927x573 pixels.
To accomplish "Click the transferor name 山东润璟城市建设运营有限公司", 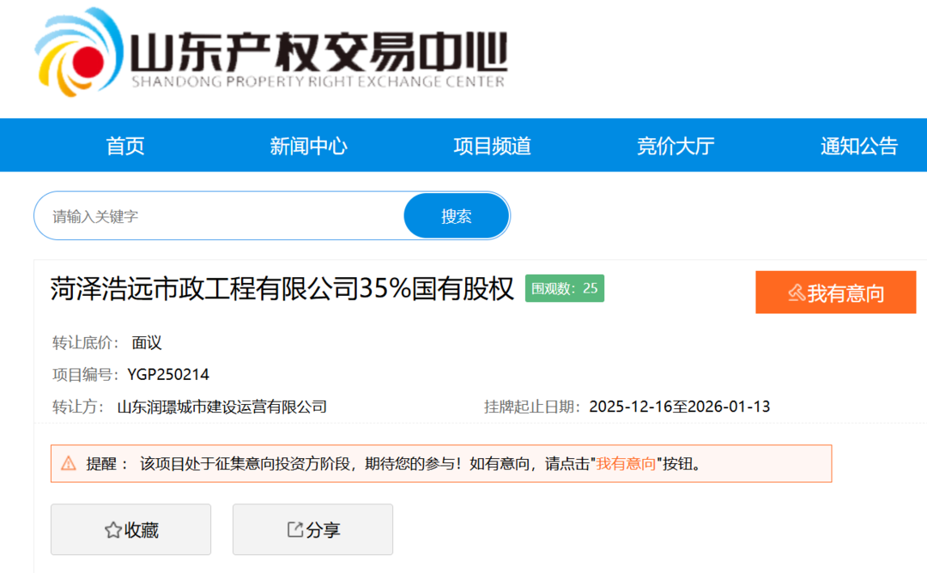I will click(221, 407).
